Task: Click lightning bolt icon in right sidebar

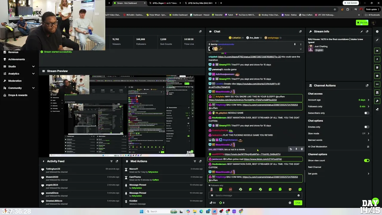Action: coord(377,59)
